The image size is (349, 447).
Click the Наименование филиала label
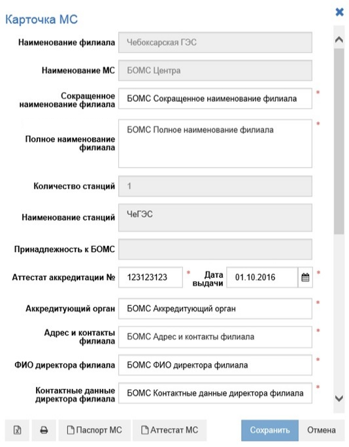(x=67, y=42)
